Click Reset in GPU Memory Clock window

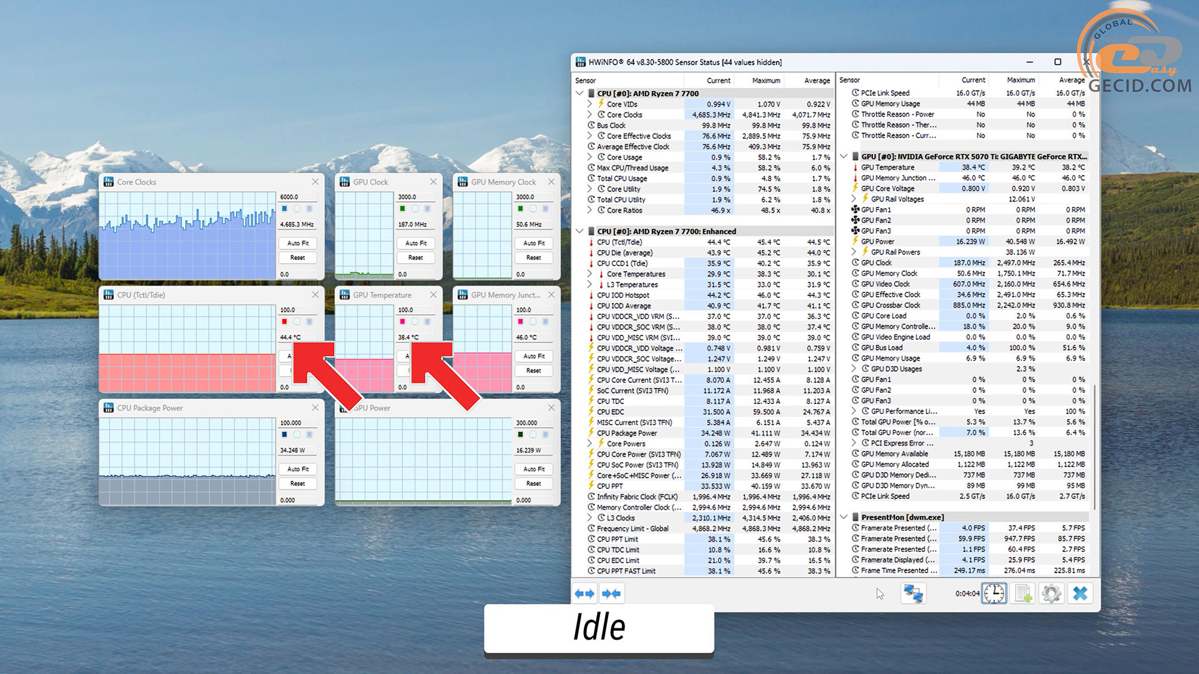(x=534, y=258)
